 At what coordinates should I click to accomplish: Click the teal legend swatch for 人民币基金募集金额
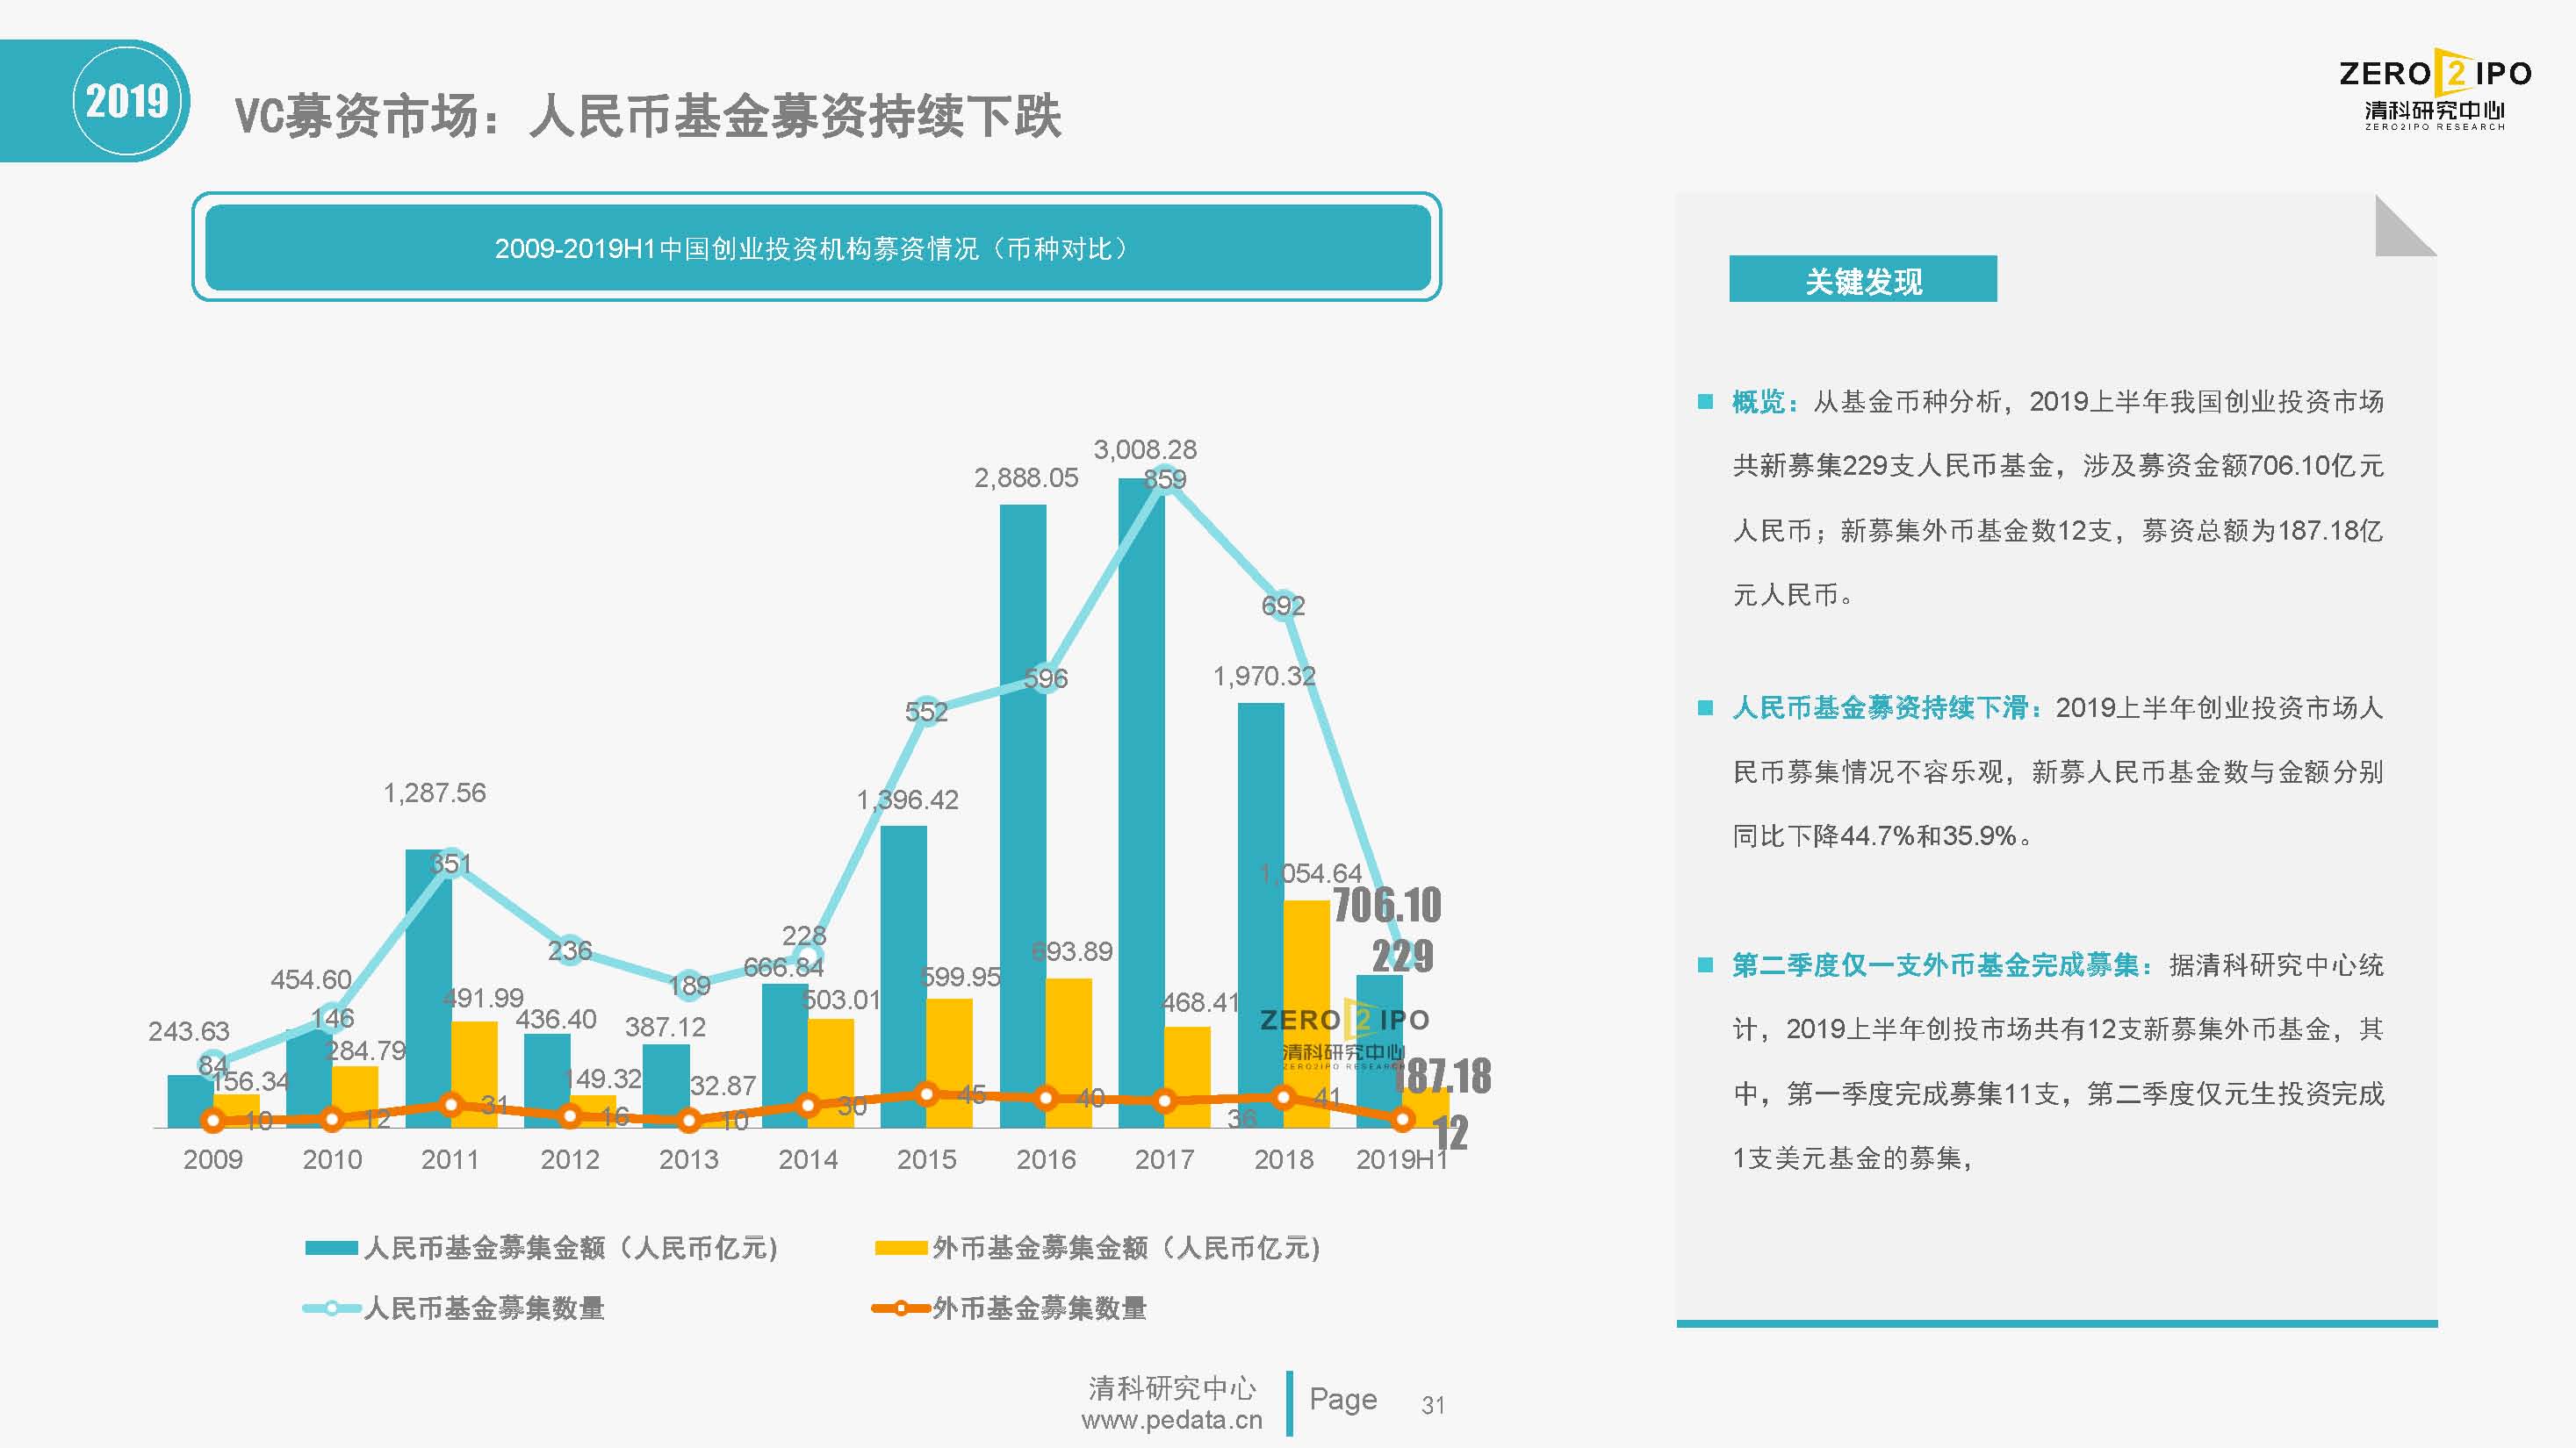331,1247
